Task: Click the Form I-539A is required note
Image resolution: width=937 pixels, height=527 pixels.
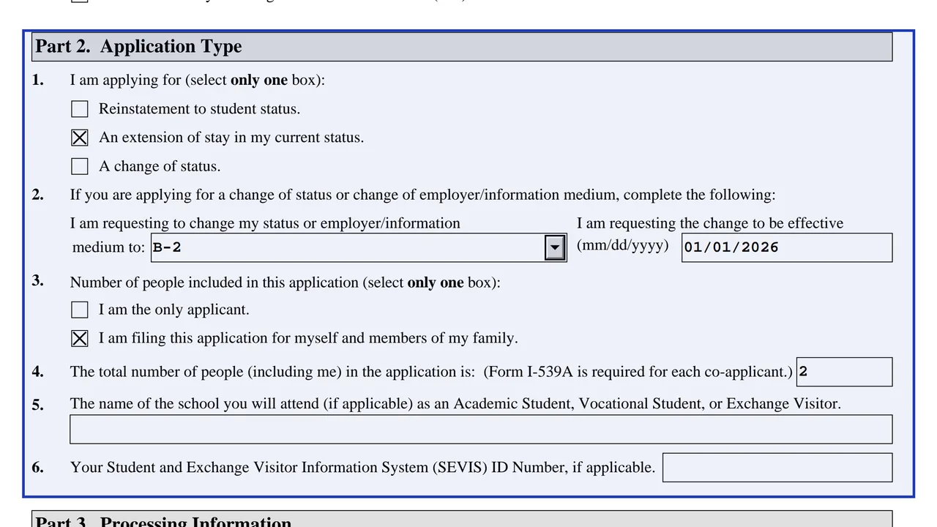Action: pos(638,372)
